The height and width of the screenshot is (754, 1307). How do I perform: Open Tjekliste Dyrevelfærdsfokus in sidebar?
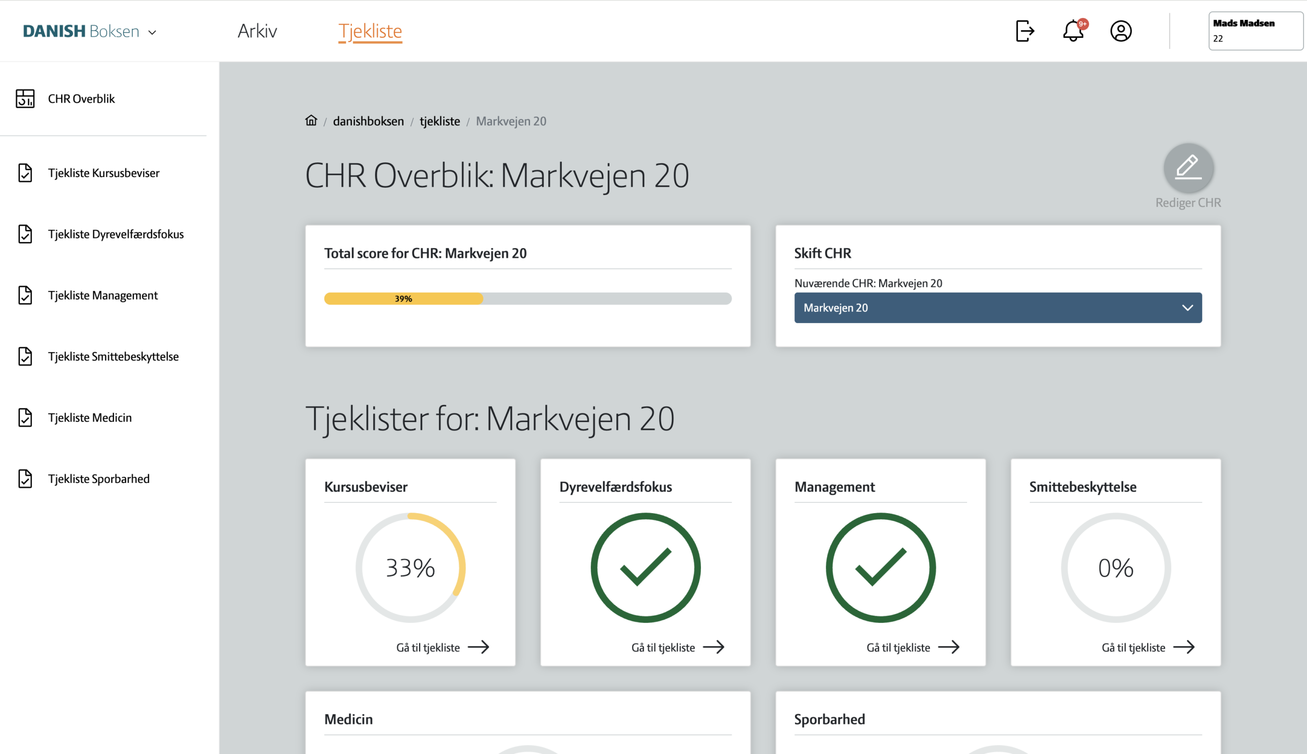point(116,234)
